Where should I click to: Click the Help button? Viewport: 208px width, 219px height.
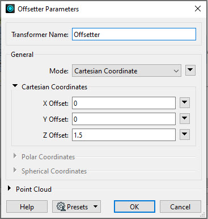27,206
